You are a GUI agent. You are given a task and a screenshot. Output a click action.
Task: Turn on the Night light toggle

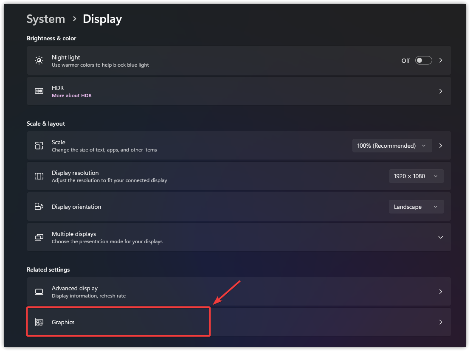pos(423,60)
